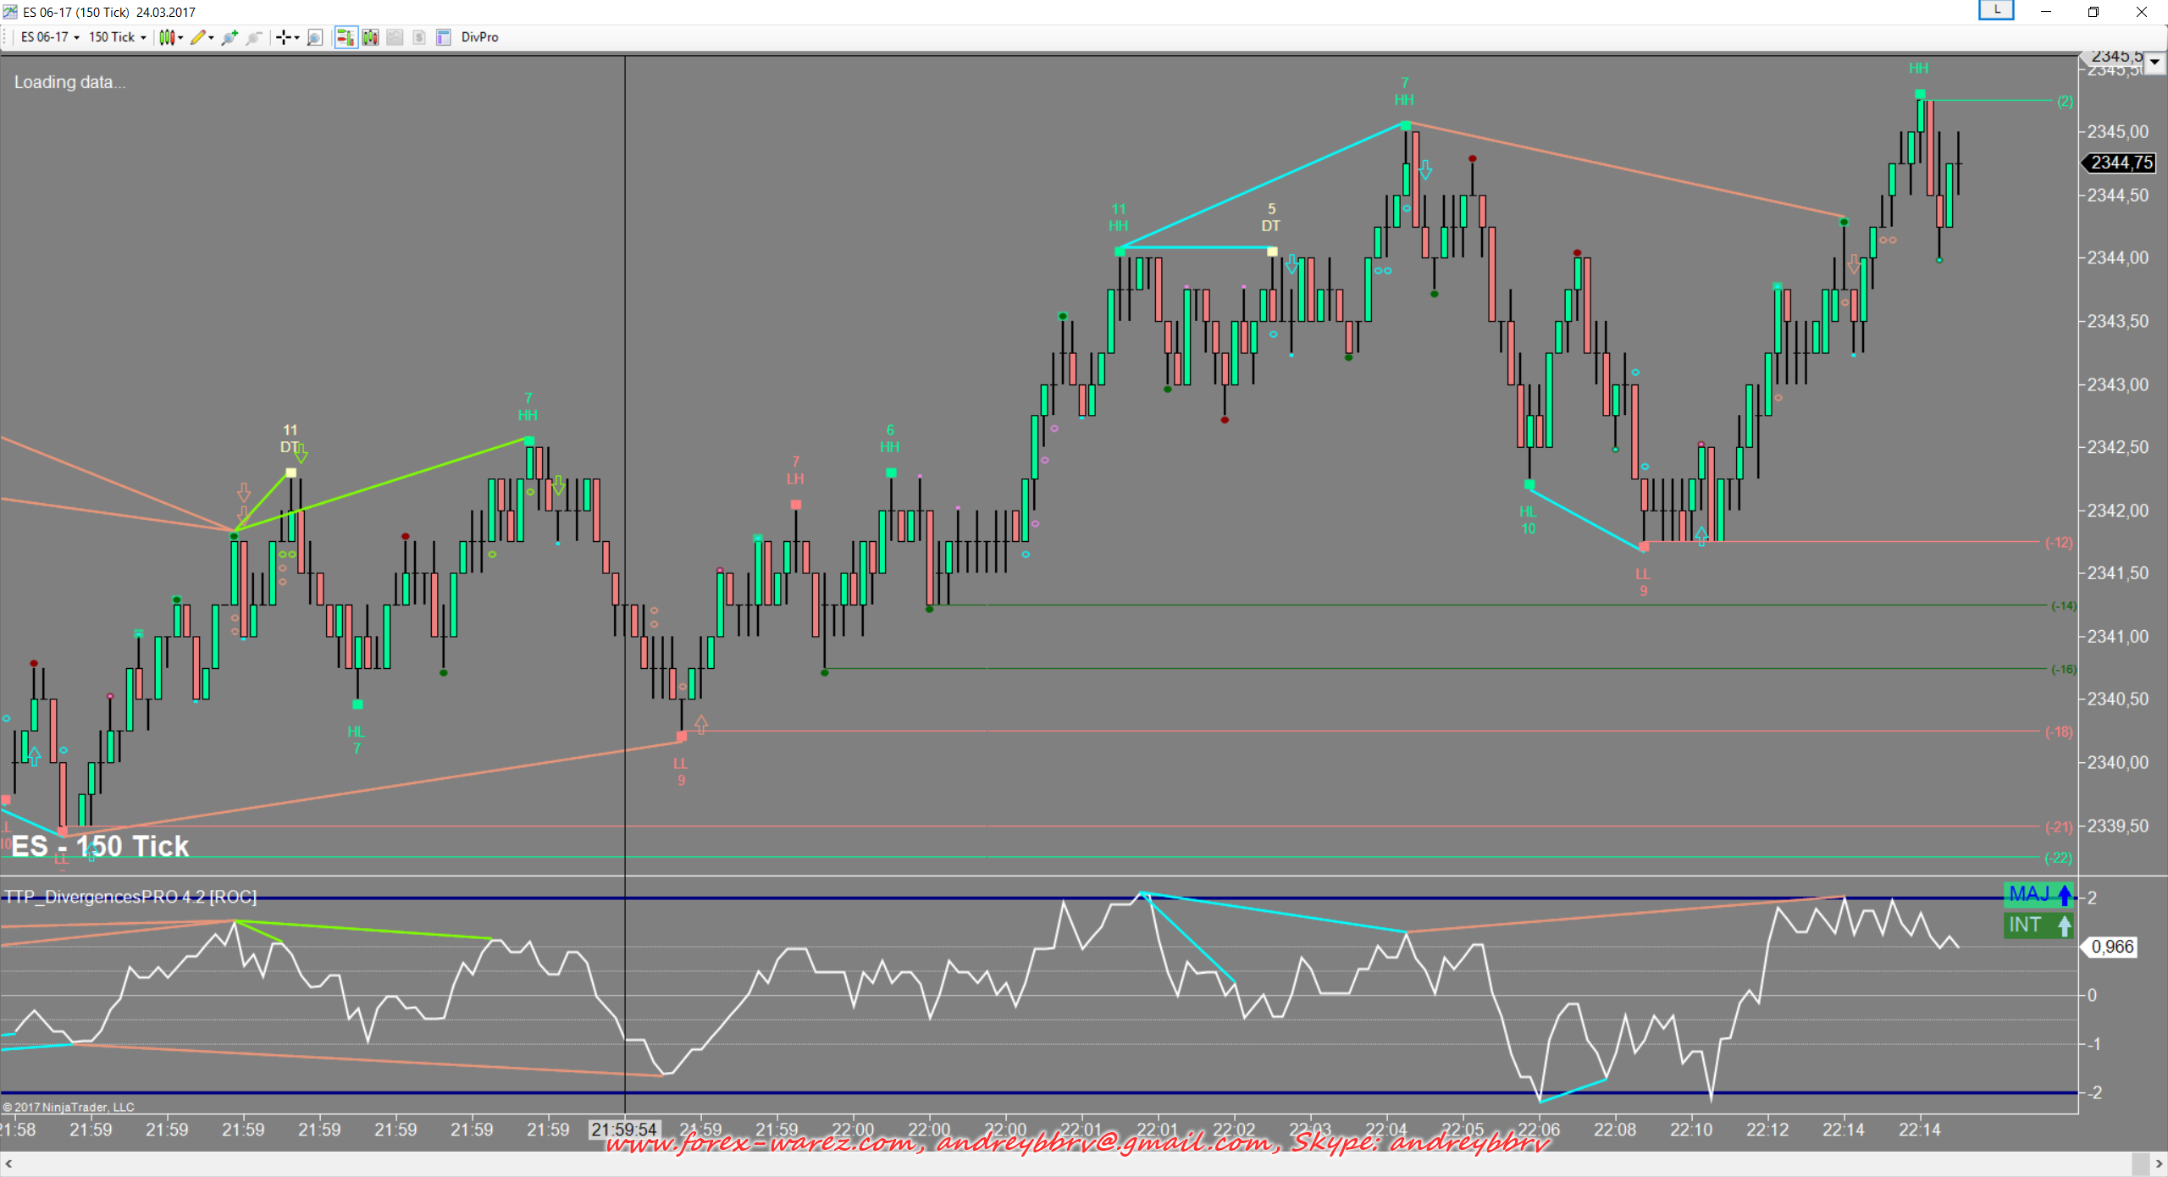Screen dimensions: 2168x1177
Task: Click the Data Series candlestick icon
Action: 370,37
